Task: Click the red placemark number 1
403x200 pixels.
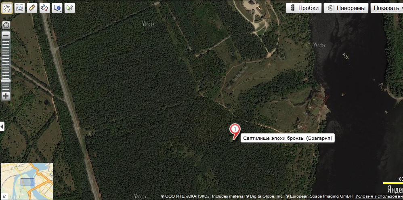Action: 234,131
